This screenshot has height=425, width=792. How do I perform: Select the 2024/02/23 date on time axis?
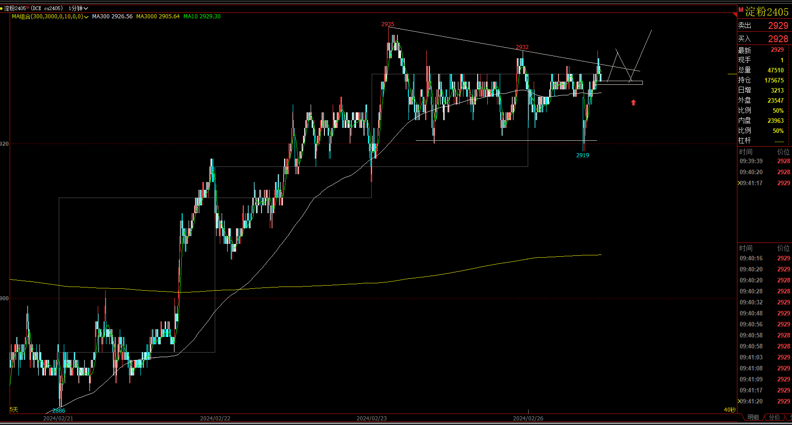[x=371, y=418]
